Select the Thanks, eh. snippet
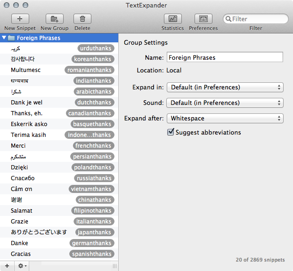The width and height of the screenshot is (293, 271). (59, 113)
